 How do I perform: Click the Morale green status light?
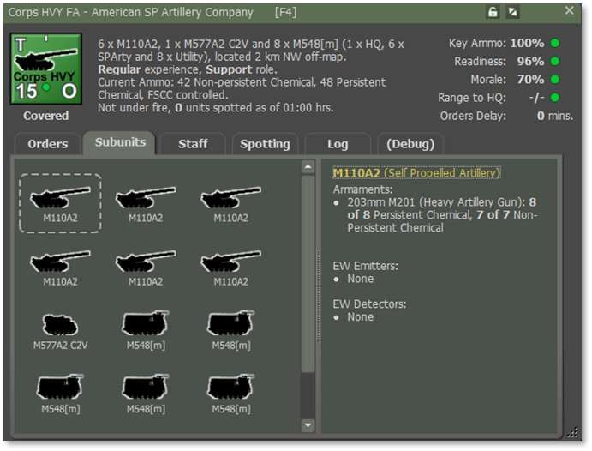click(555, 80)
